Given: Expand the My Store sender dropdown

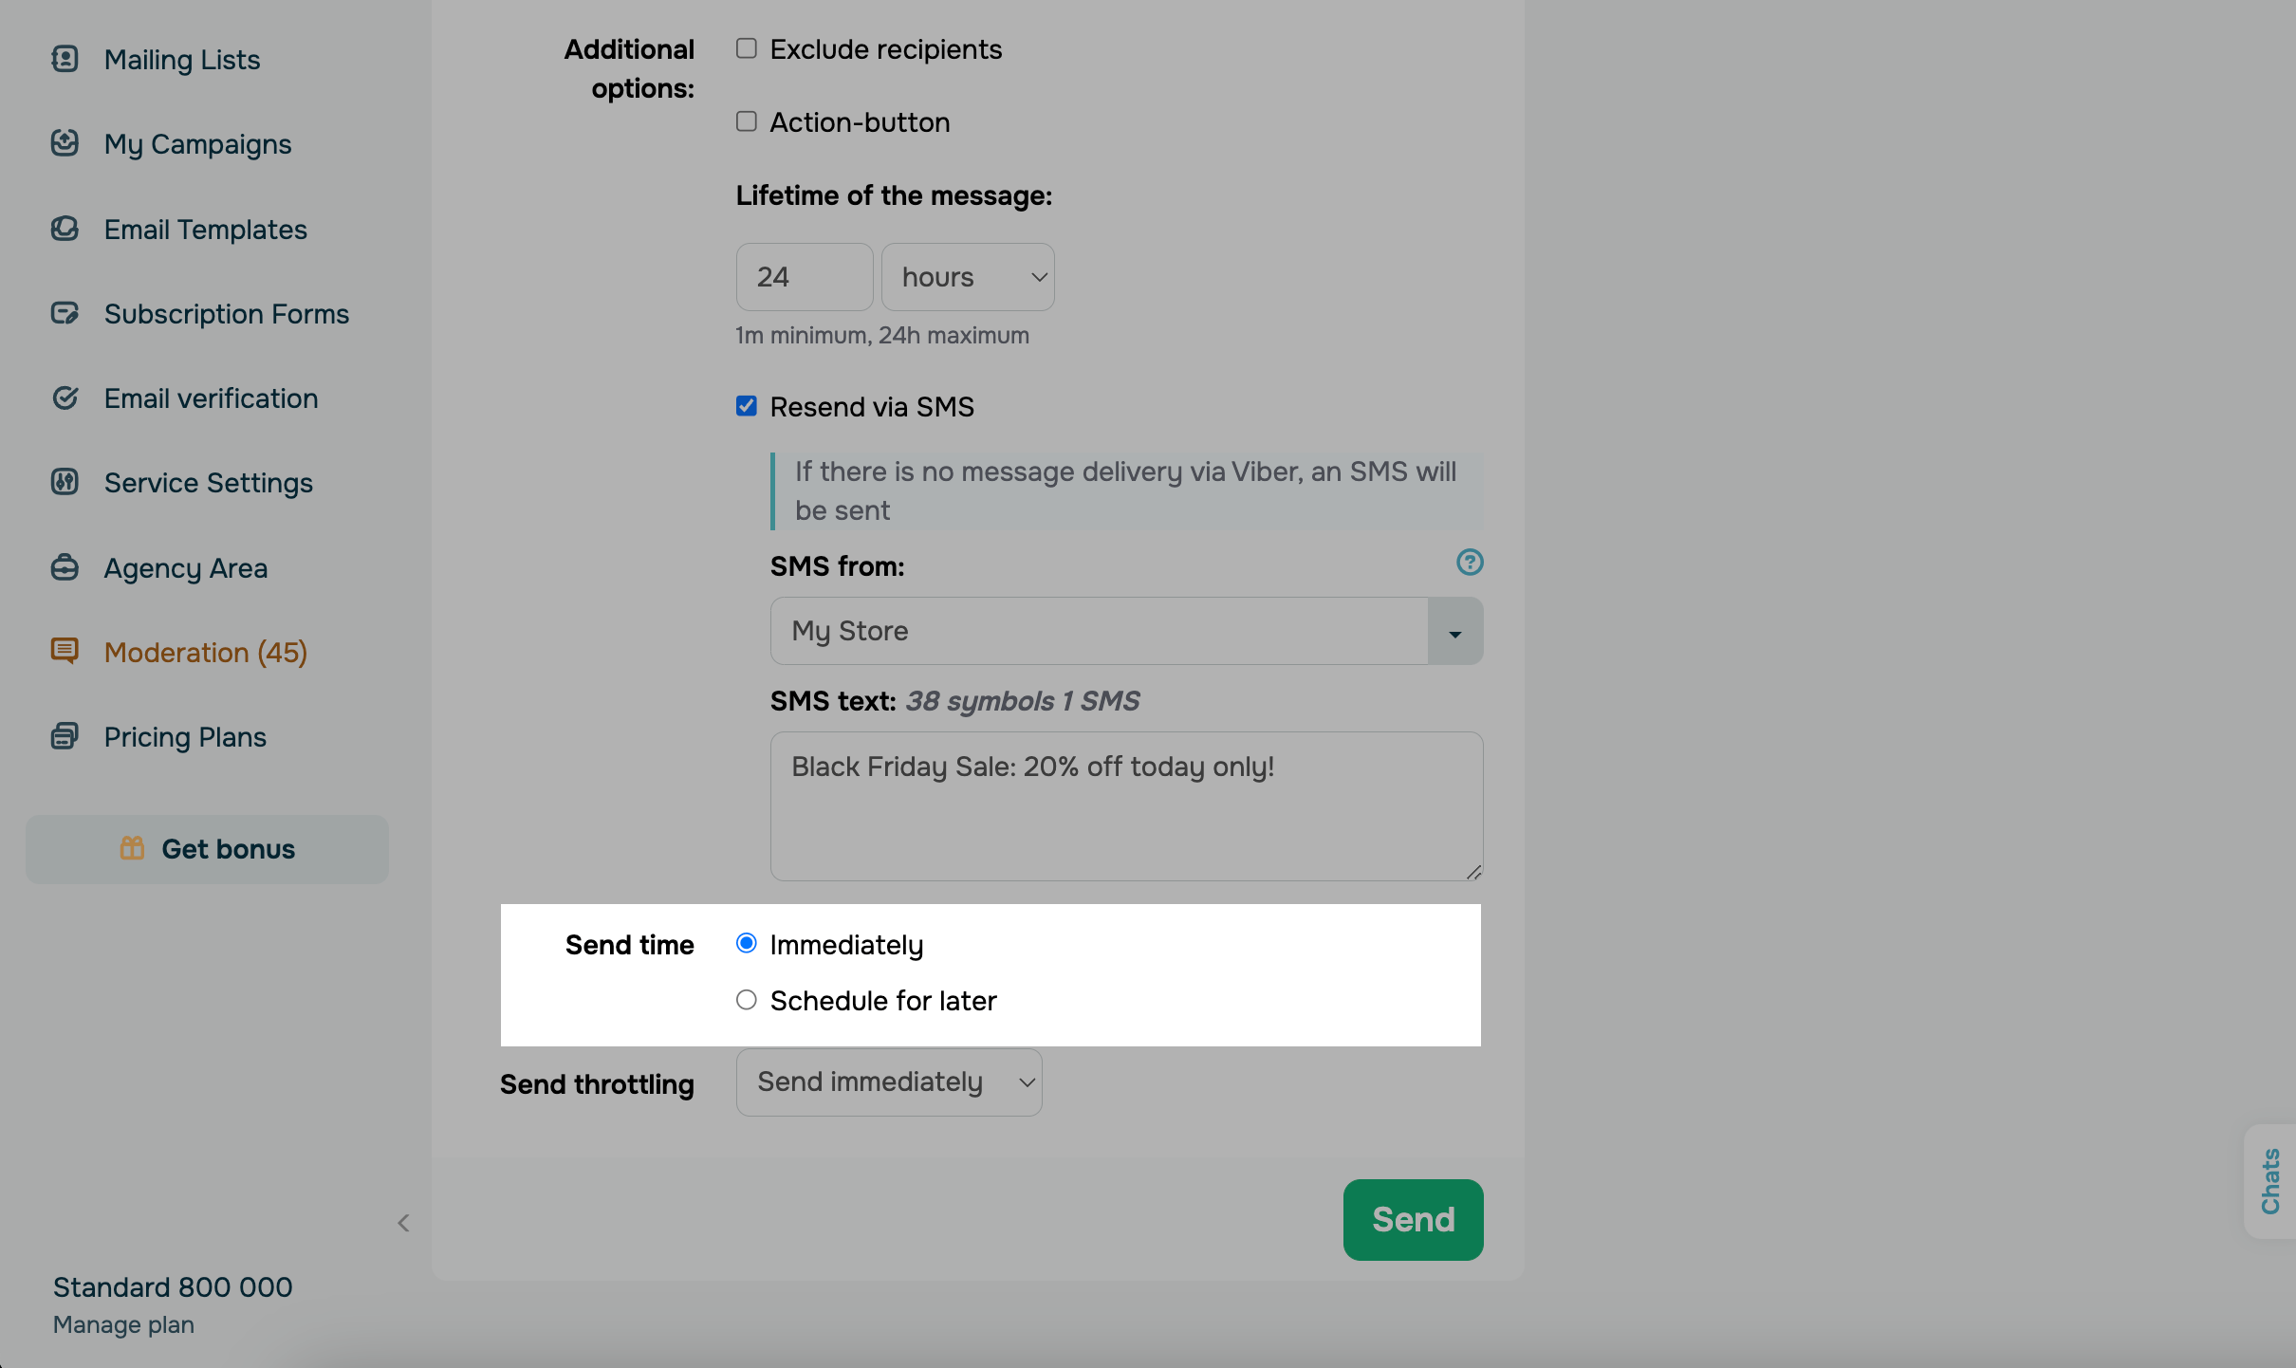Looking at the screenshot, I should click(1454, 631).
